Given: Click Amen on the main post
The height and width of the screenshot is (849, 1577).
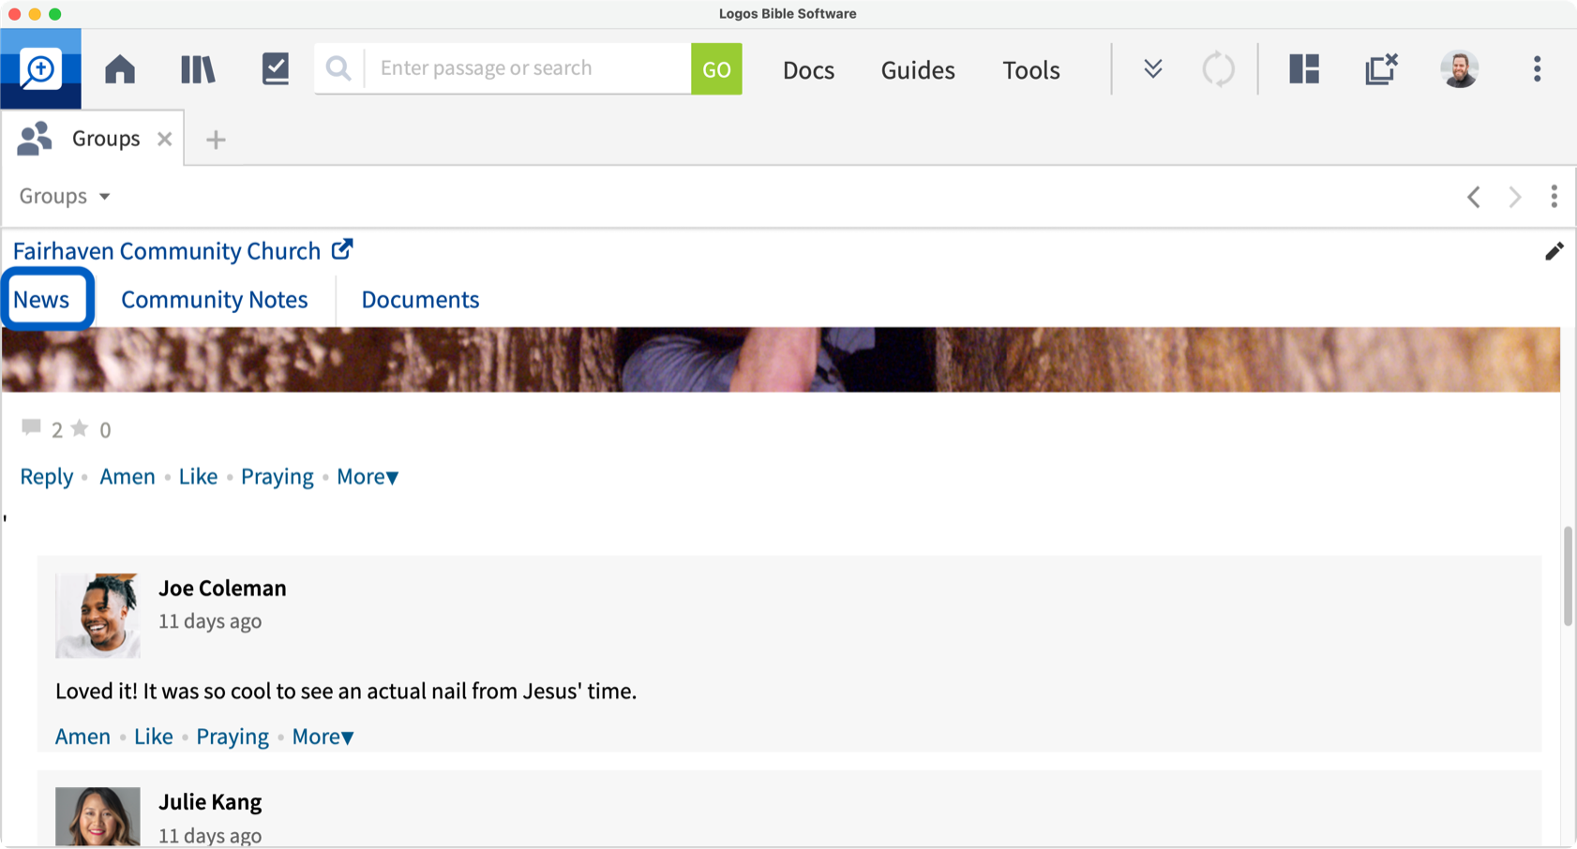Looking at the screenshot, I should [x=127, y=476].
